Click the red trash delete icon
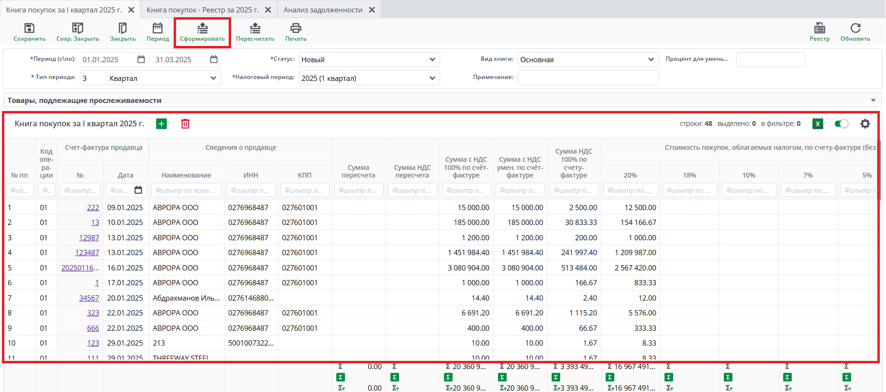The image size is (886, 392). [185, 124]
